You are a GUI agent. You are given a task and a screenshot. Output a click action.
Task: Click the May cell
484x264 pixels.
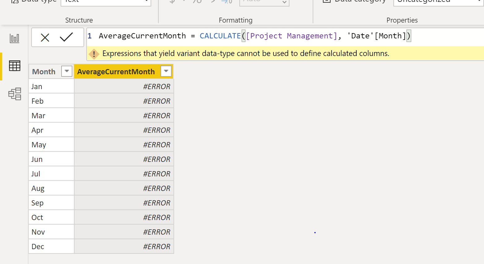(x=51, y=145)
